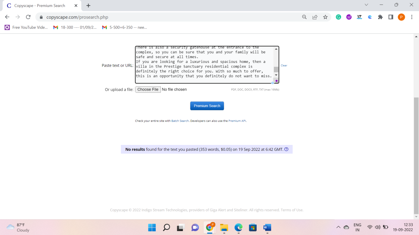This screenshot has width=419, height=235.
Task: Close the Copyscape - Premium Search tab
Action: click(76, 6)
